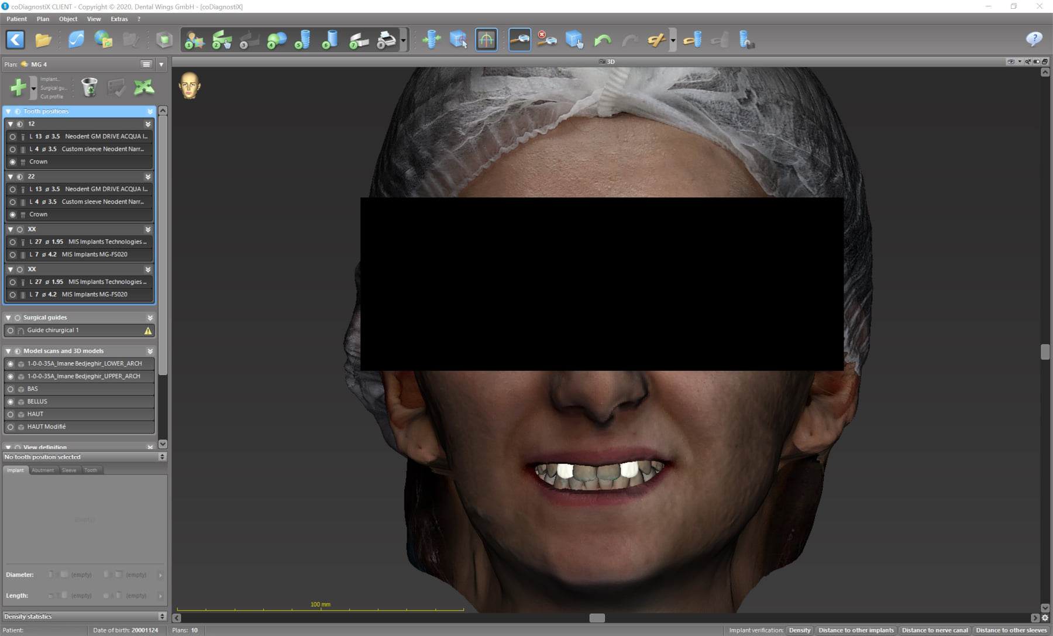Expand options chevron for tooth 12 row

(x=148, y=124)
